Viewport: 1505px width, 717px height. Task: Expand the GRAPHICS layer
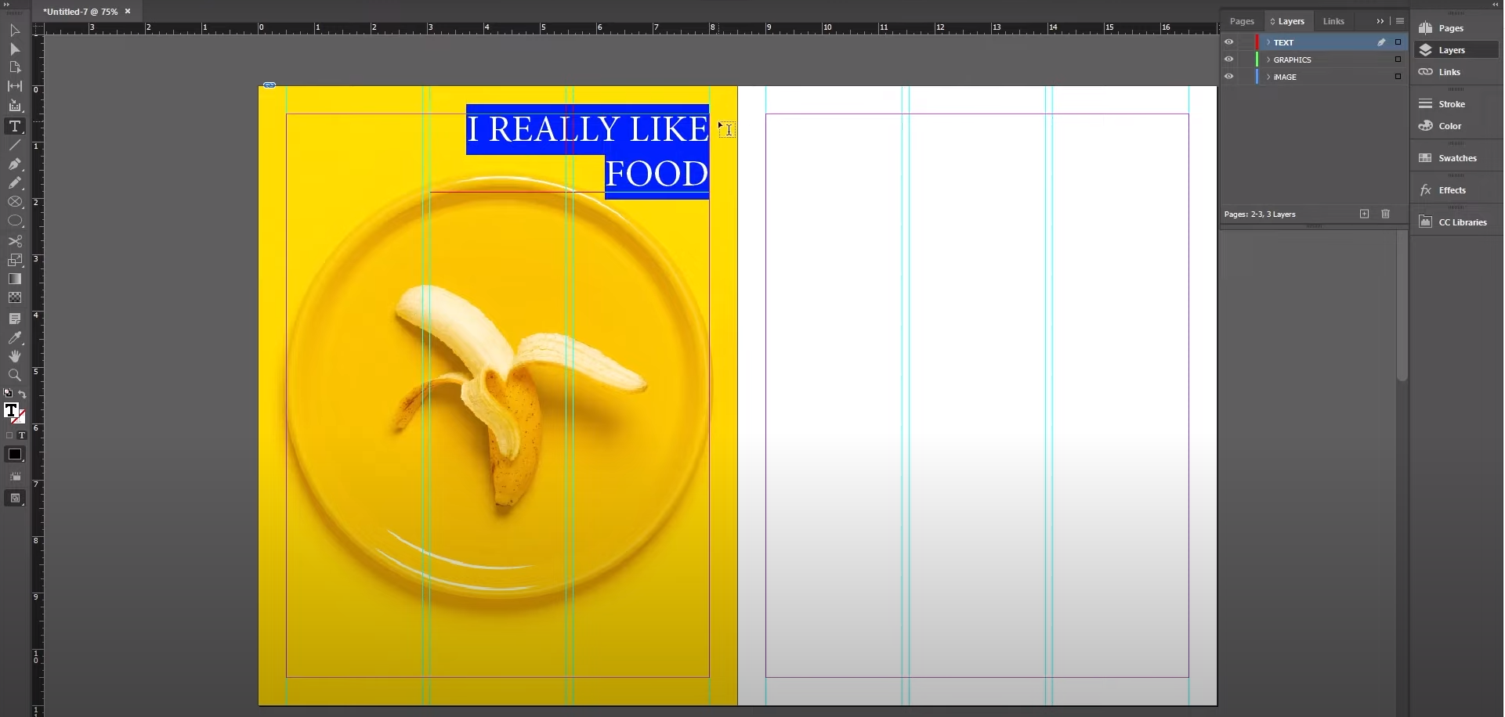pyautogui.click(x=1268, y=59)
